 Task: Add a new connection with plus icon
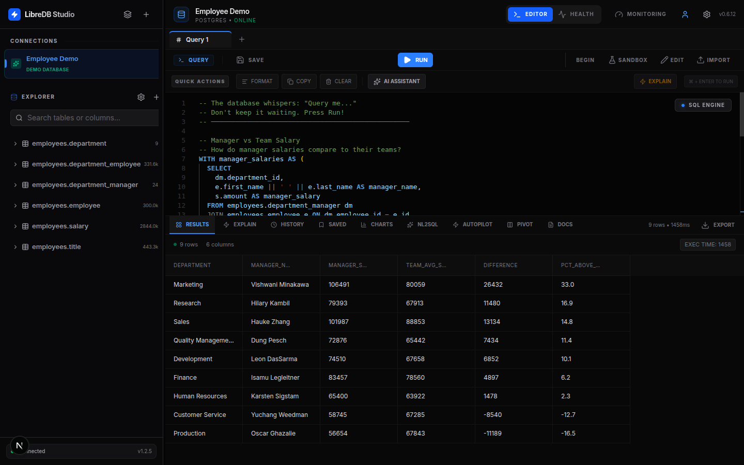pos(146,14)
